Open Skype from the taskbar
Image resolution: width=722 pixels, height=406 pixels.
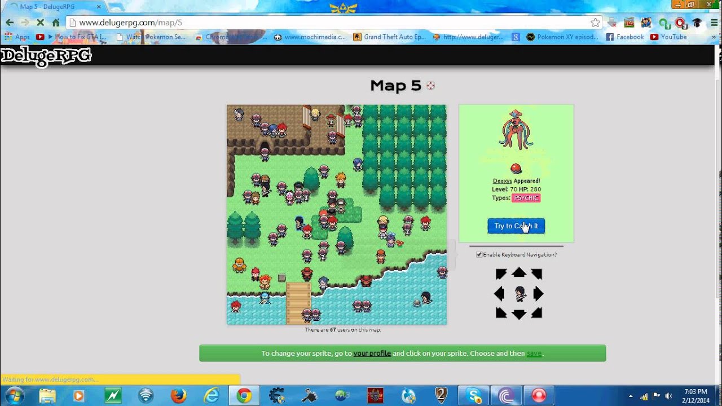473,395
